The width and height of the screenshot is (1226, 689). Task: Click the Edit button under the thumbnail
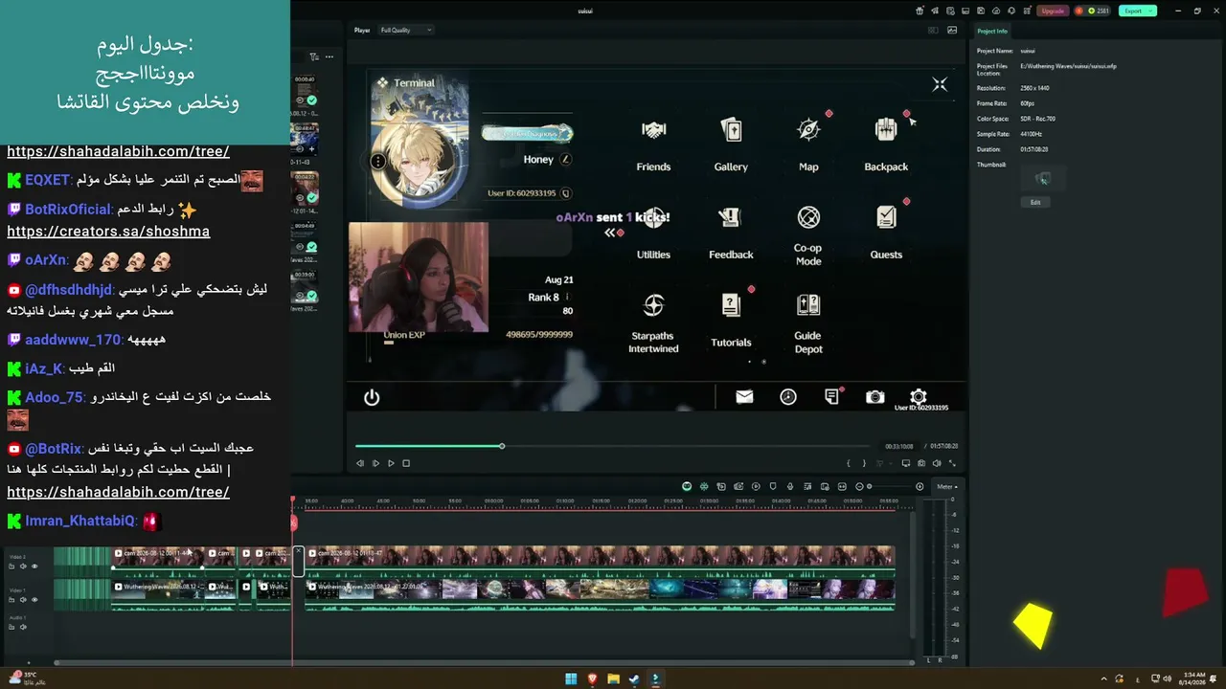click(x=1035, y=202)
